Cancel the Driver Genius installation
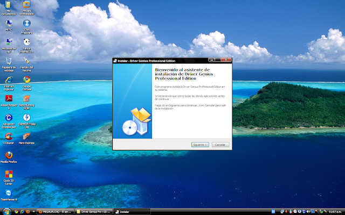The width and height of the screenshot is (345, 215). [220, 145]
